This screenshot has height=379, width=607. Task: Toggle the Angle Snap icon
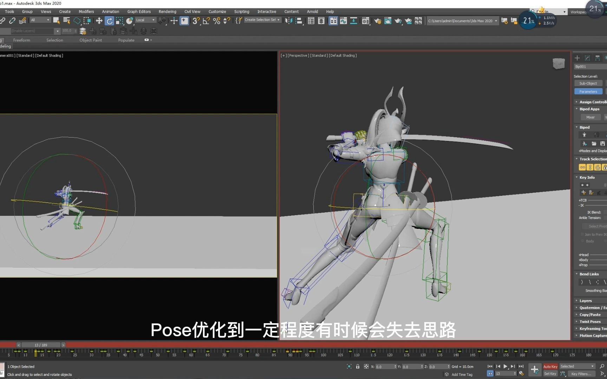[x=206, y=21]
